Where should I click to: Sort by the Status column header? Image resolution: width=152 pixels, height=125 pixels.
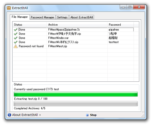[30, 25]
